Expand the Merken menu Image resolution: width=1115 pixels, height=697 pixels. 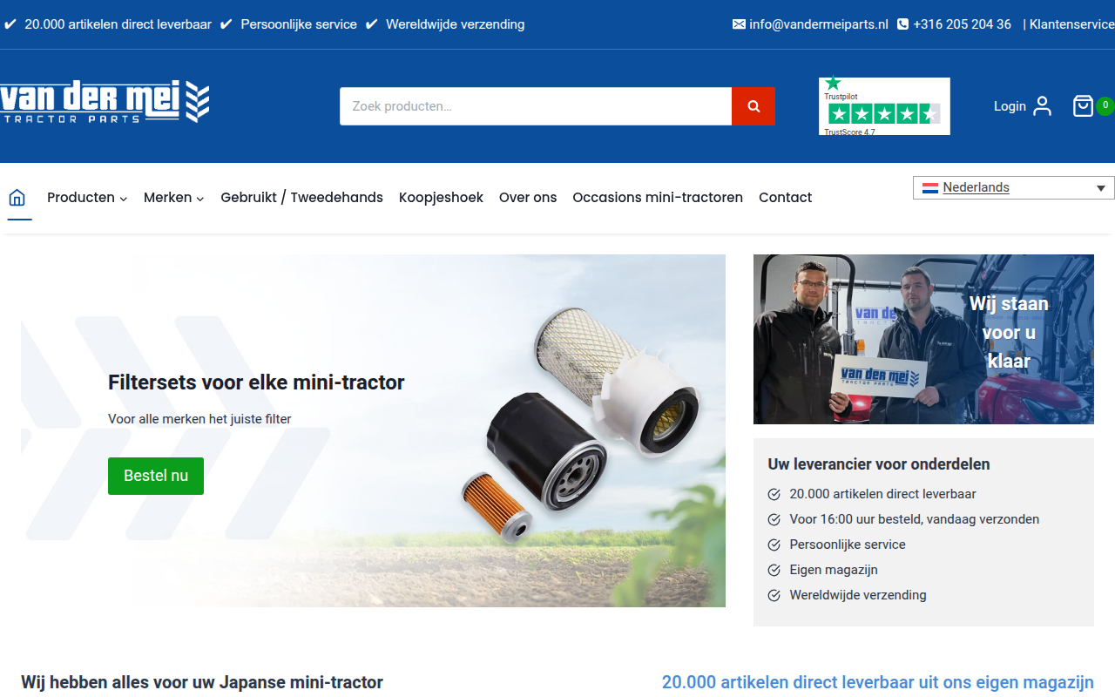click(x=174, y=198)
